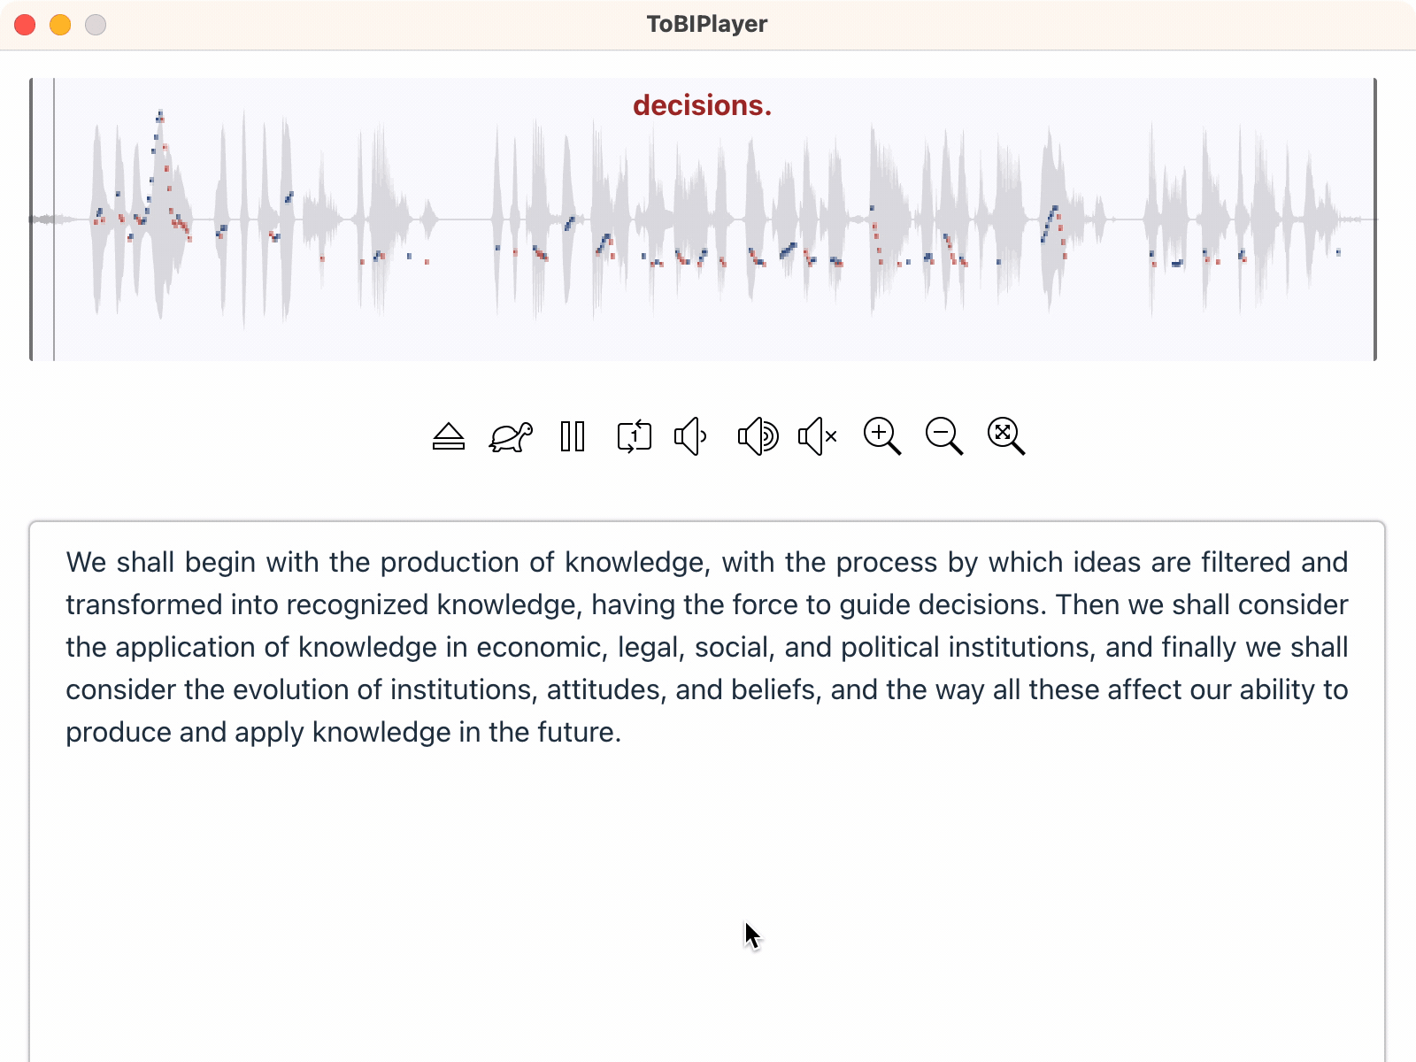Lower the volume with the single-wave speaker icon

click(x=690, y=436)
